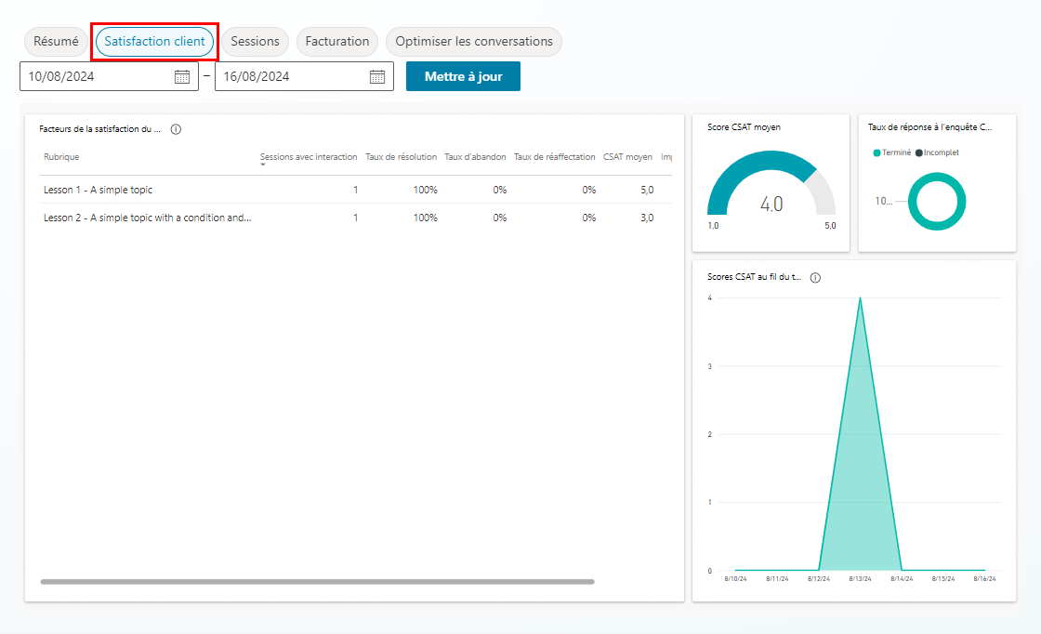Sort by Taux de résolution column
The width and height of the screenshot is (1041, 634).
coord(401,157)
